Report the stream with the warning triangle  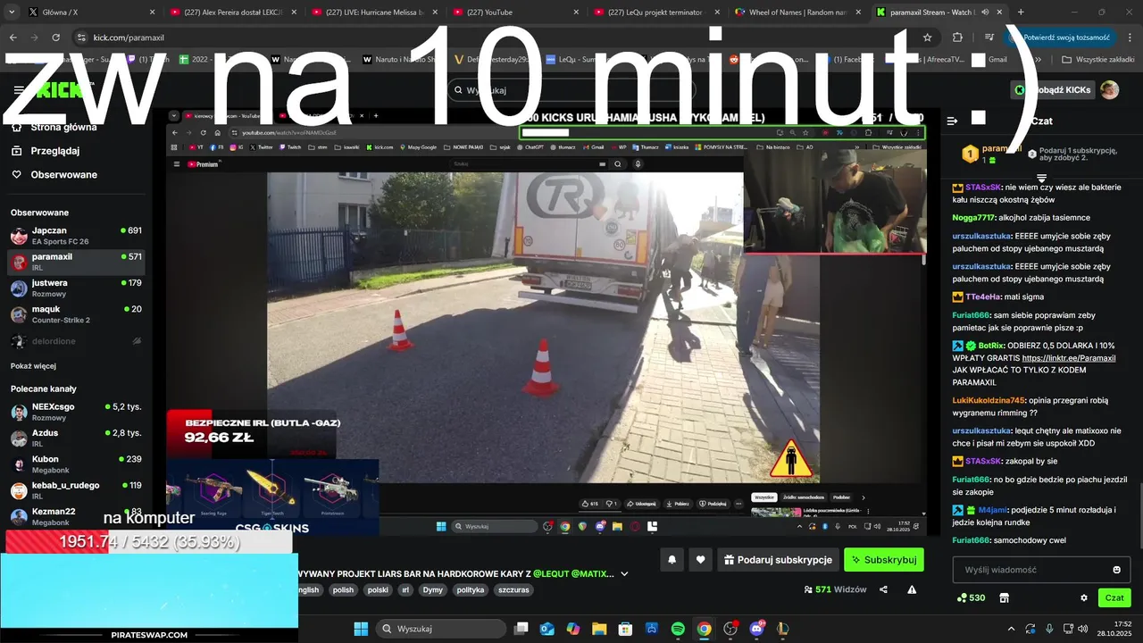(x=912, y=589)
